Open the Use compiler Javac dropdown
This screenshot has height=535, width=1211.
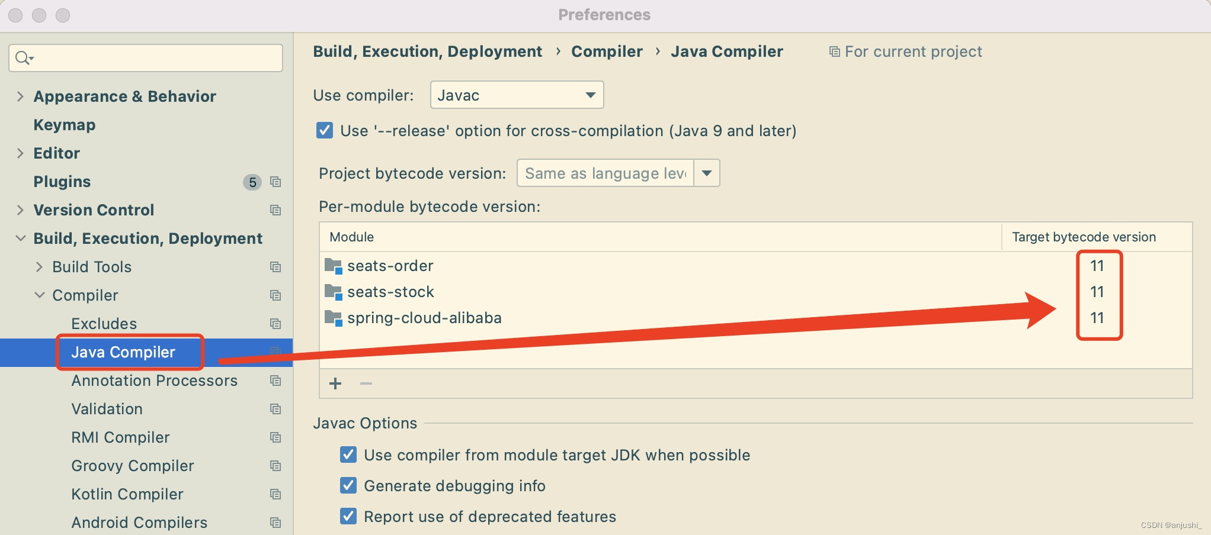pyautogui.click(x=517, y=95)
